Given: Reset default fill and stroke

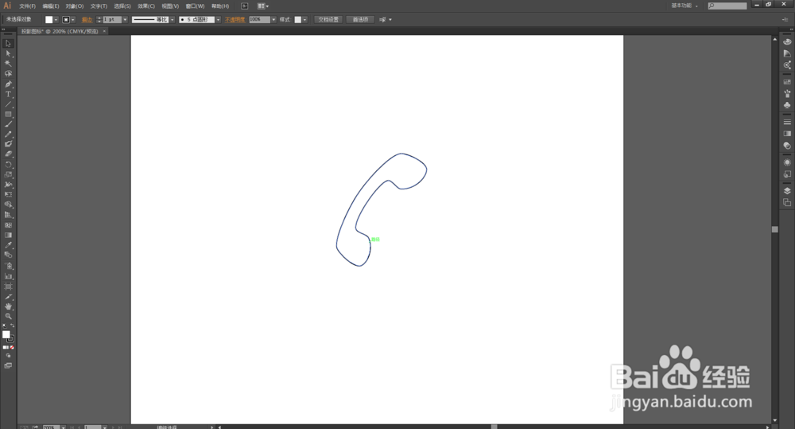Looking at the screenshot, I should point(5,326).
